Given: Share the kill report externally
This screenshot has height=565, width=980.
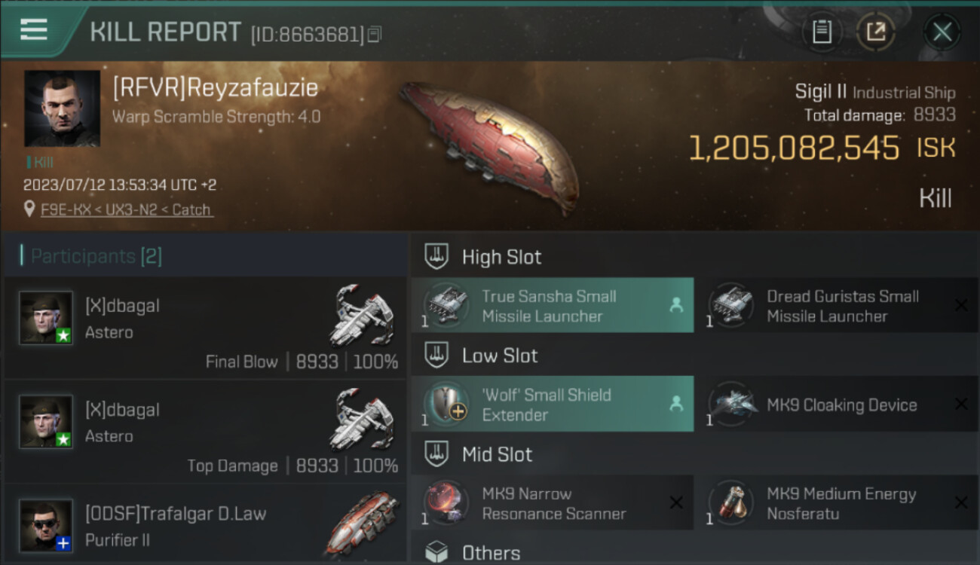Looking at the screenshot, I should tap(875, 32).
